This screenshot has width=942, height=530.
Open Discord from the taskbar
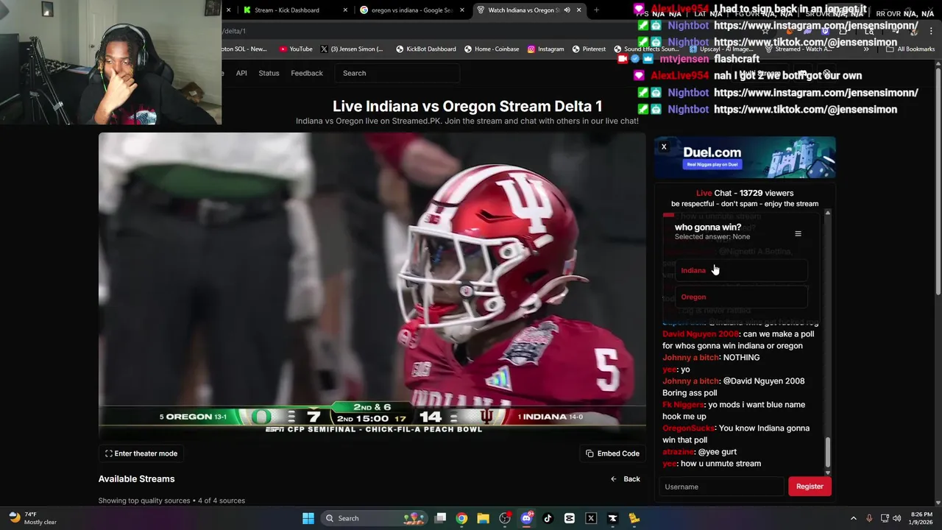click(526, 518)
